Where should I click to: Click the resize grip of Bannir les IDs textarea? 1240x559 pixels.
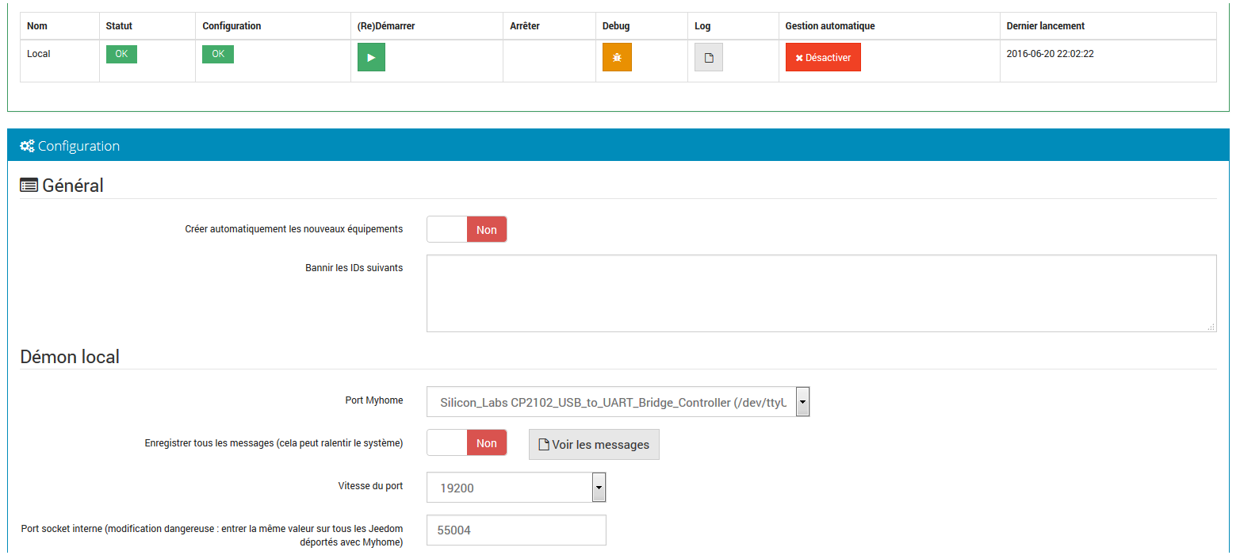tap(1211, 327)
